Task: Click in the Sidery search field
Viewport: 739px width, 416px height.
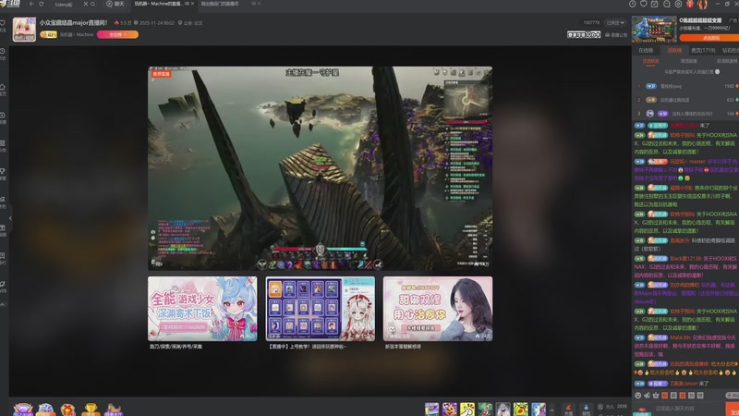Action: 66,5
